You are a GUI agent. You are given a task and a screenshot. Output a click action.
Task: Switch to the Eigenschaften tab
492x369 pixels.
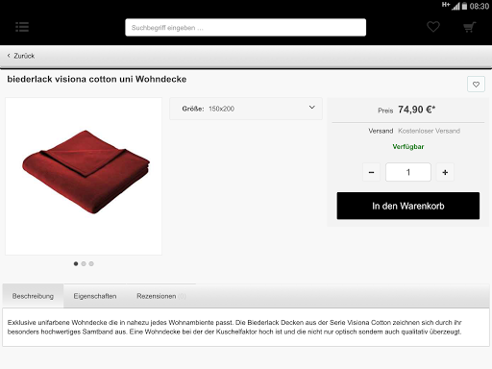[x=95, y=296]
